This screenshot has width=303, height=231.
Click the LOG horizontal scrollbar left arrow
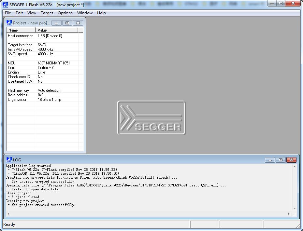click(8, 214)
